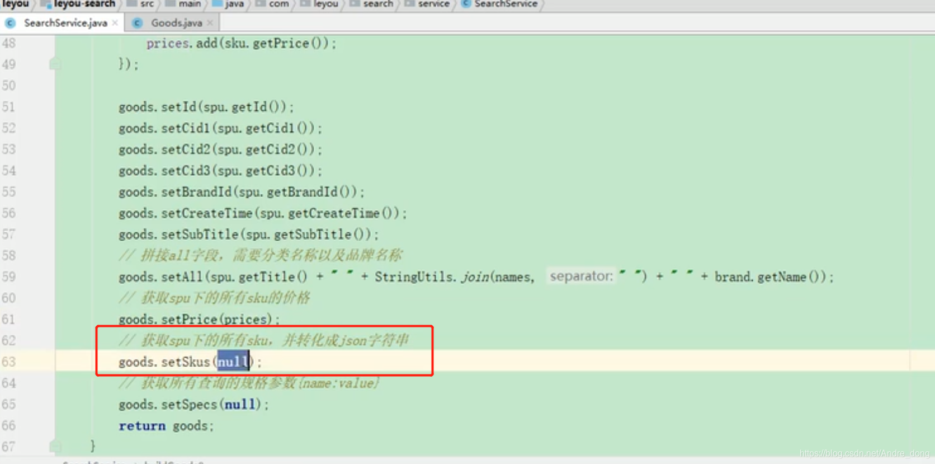Click StringUtils.join call on line 59
The width and height of the screenshot is (935, 464).
click(x=511, y=276)
